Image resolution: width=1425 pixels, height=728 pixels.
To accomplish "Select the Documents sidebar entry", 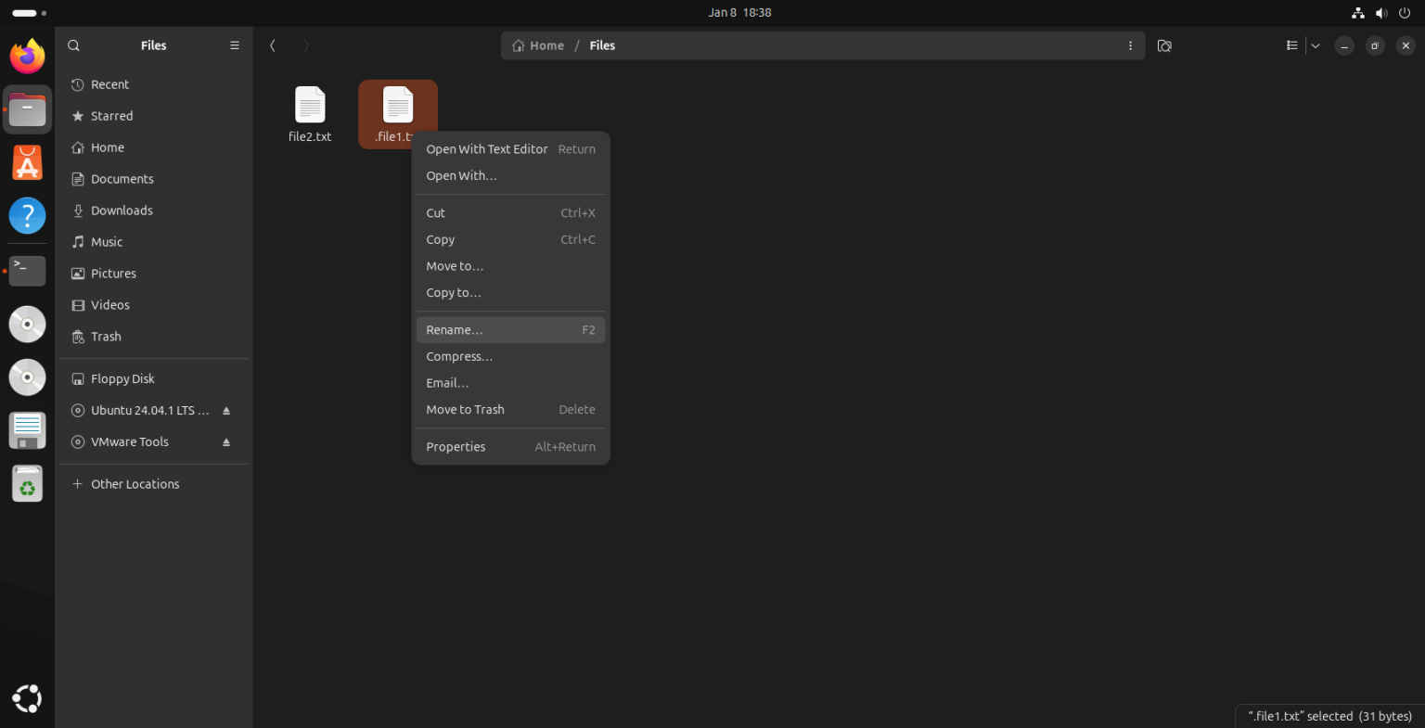I will tap(122, 178).
